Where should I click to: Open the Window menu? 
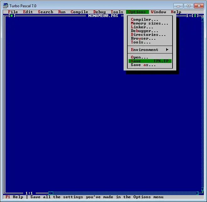click(159, 12)
